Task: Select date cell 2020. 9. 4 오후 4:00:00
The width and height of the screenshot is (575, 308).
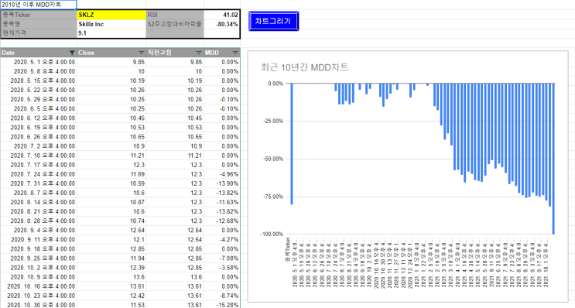Action: point(39,231)
